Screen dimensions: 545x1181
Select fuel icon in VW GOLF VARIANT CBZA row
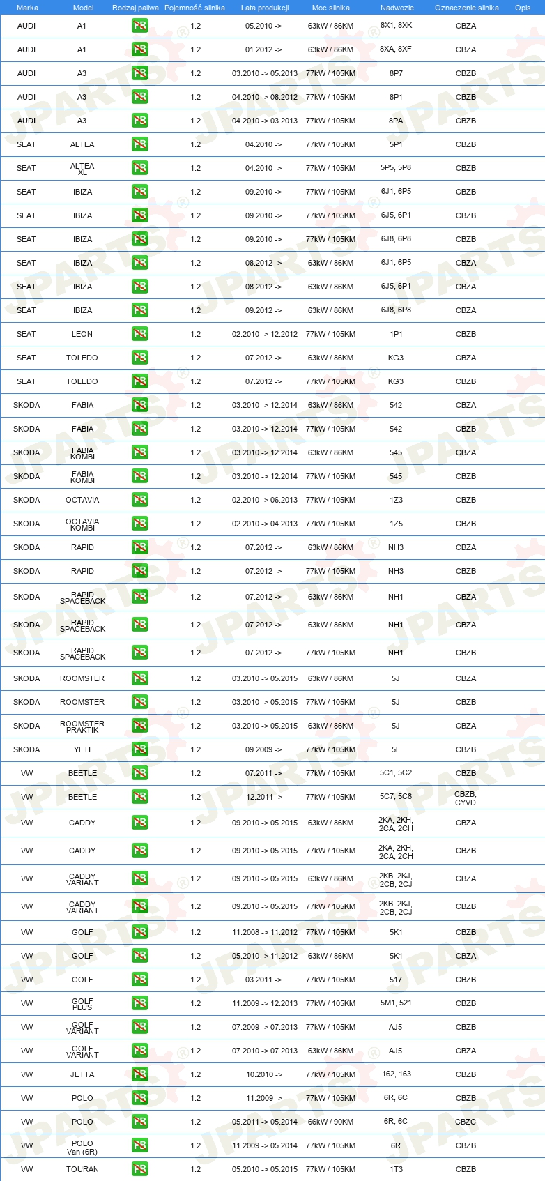pyautogui.click(x=139, y=1051)
